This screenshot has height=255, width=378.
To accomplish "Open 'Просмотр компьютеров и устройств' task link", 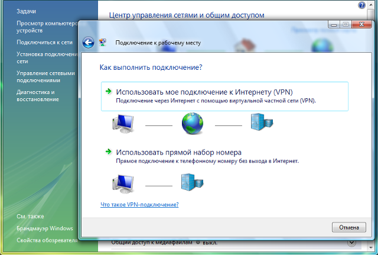I will (47, 27).
